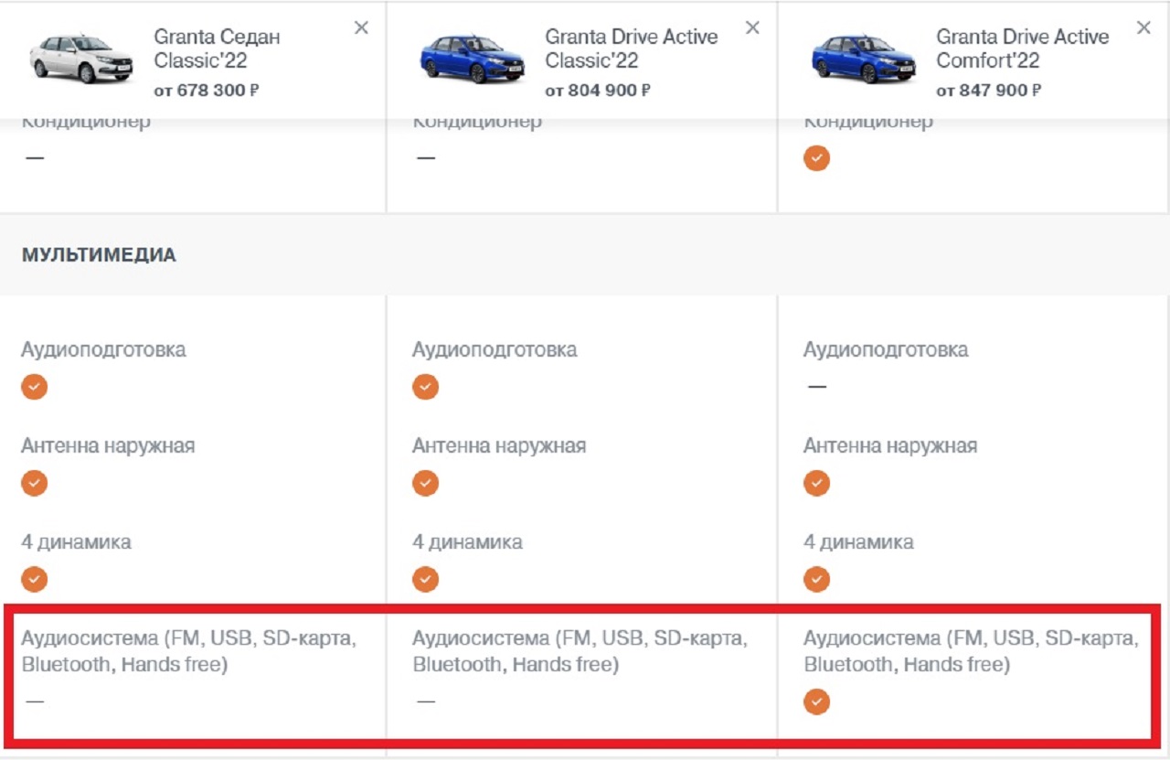Viewport: 1170px width, 760px height.
Task: Click Аудиосистема checkmark in Drive Active Comfort'22 column
Action: pyautogui.click(x=816, y=701)
